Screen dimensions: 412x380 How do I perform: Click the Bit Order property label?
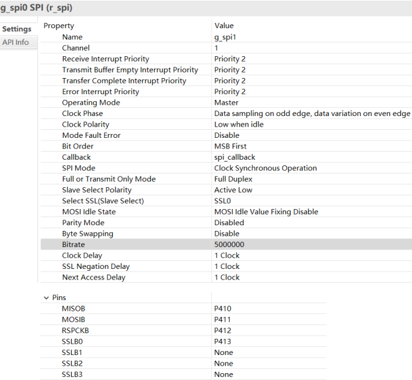[x=77, y=146]
